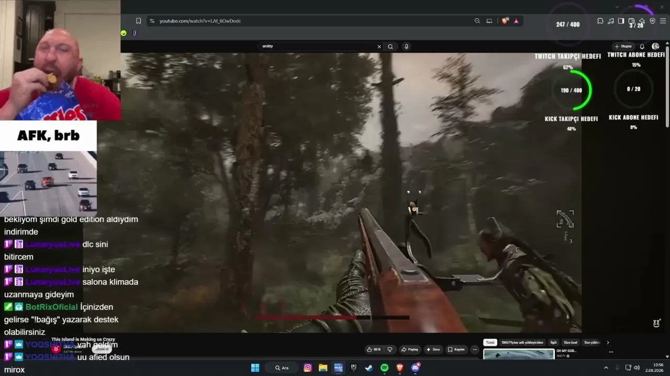
Task: Open the OH MY GOD recommended video thumbnail
Action: coord(519,354)
